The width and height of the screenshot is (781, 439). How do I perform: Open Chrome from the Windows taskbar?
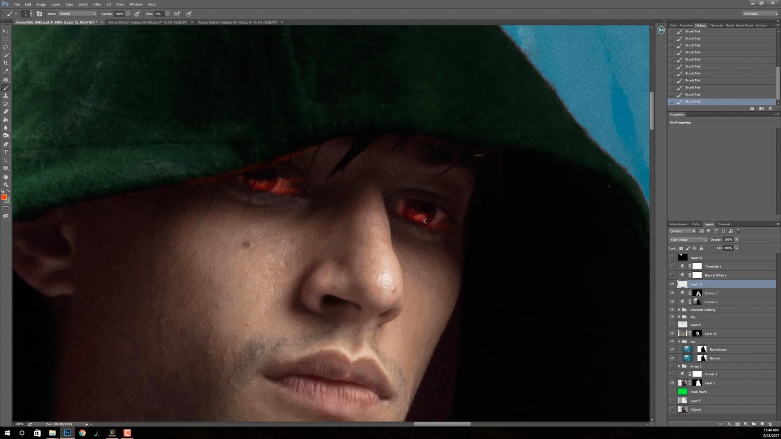pyautogui.click(x=82, y=433)
